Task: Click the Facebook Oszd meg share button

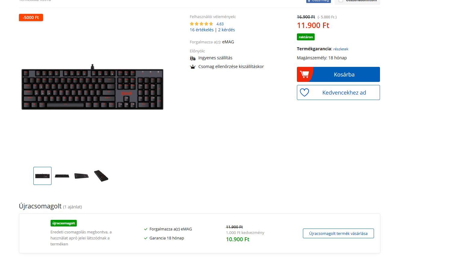Action: (318, 1)
